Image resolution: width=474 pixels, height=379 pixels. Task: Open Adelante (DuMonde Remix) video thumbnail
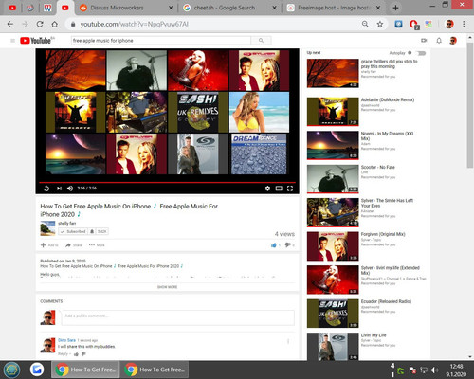coord(333,112)
